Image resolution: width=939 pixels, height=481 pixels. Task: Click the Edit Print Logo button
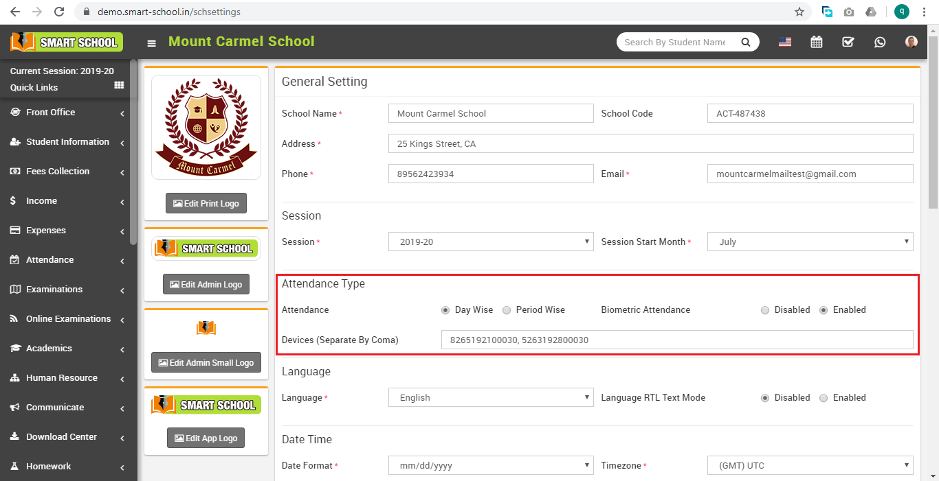click(206, 203)
